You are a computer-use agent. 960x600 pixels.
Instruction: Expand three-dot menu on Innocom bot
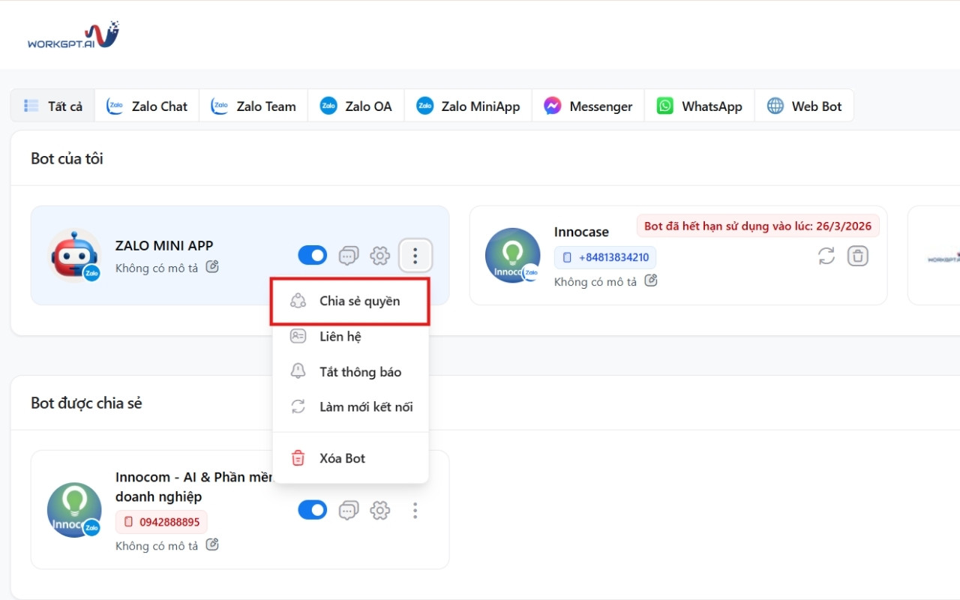(415, 511)
